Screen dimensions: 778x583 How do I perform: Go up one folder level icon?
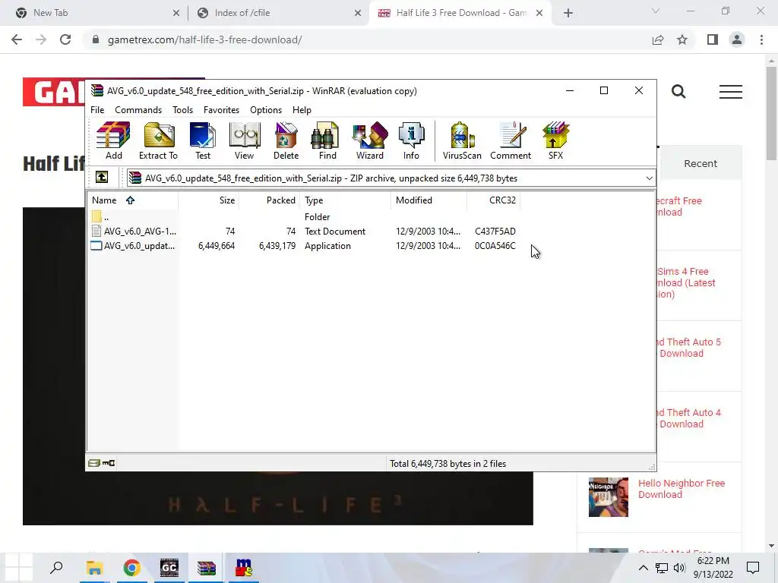[102, 178]
